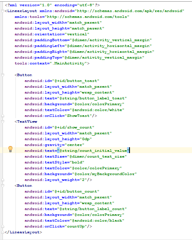Image resolution: width=192 pixels, height=240 pixels.
Task: Click android:id="@+id/button_toast" line
Action: [62, 81]
